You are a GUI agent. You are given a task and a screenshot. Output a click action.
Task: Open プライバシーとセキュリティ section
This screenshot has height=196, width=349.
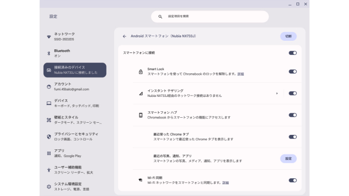(x=75, y=137)
